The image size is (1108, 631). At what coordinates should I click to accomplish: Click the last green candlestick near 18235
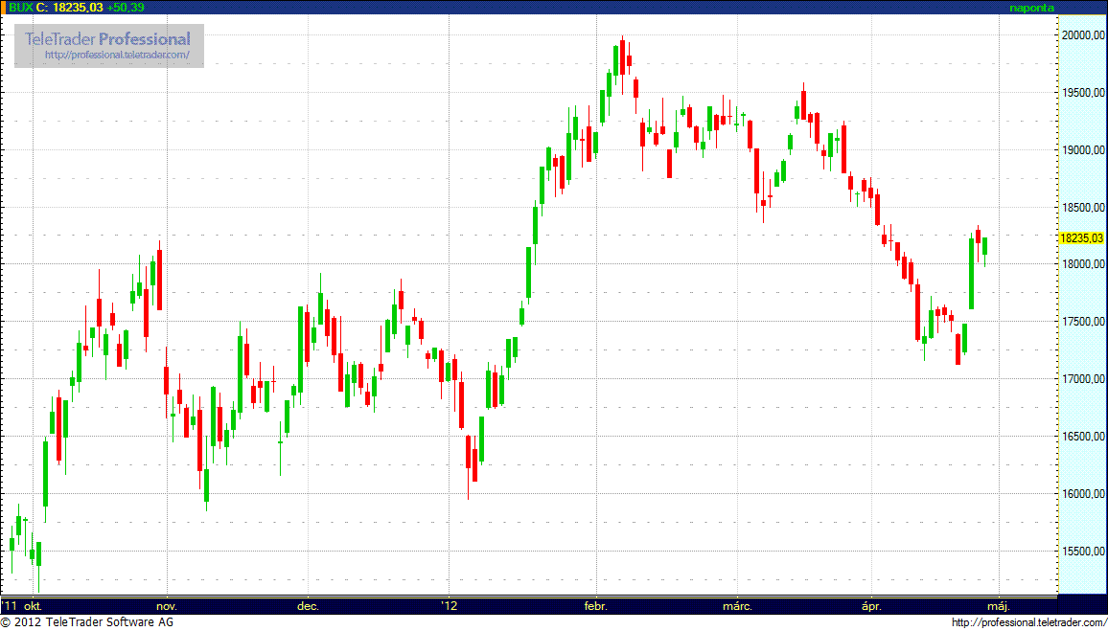[985, 248]
